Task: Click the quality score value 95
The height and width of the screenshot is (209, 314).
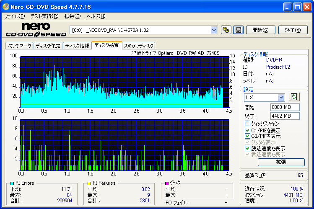Action: 300,175
